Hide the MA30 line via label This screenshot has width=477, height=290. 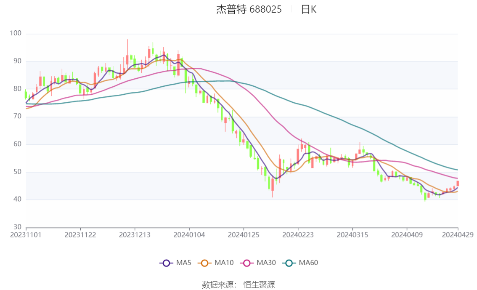tap(266, 263)
